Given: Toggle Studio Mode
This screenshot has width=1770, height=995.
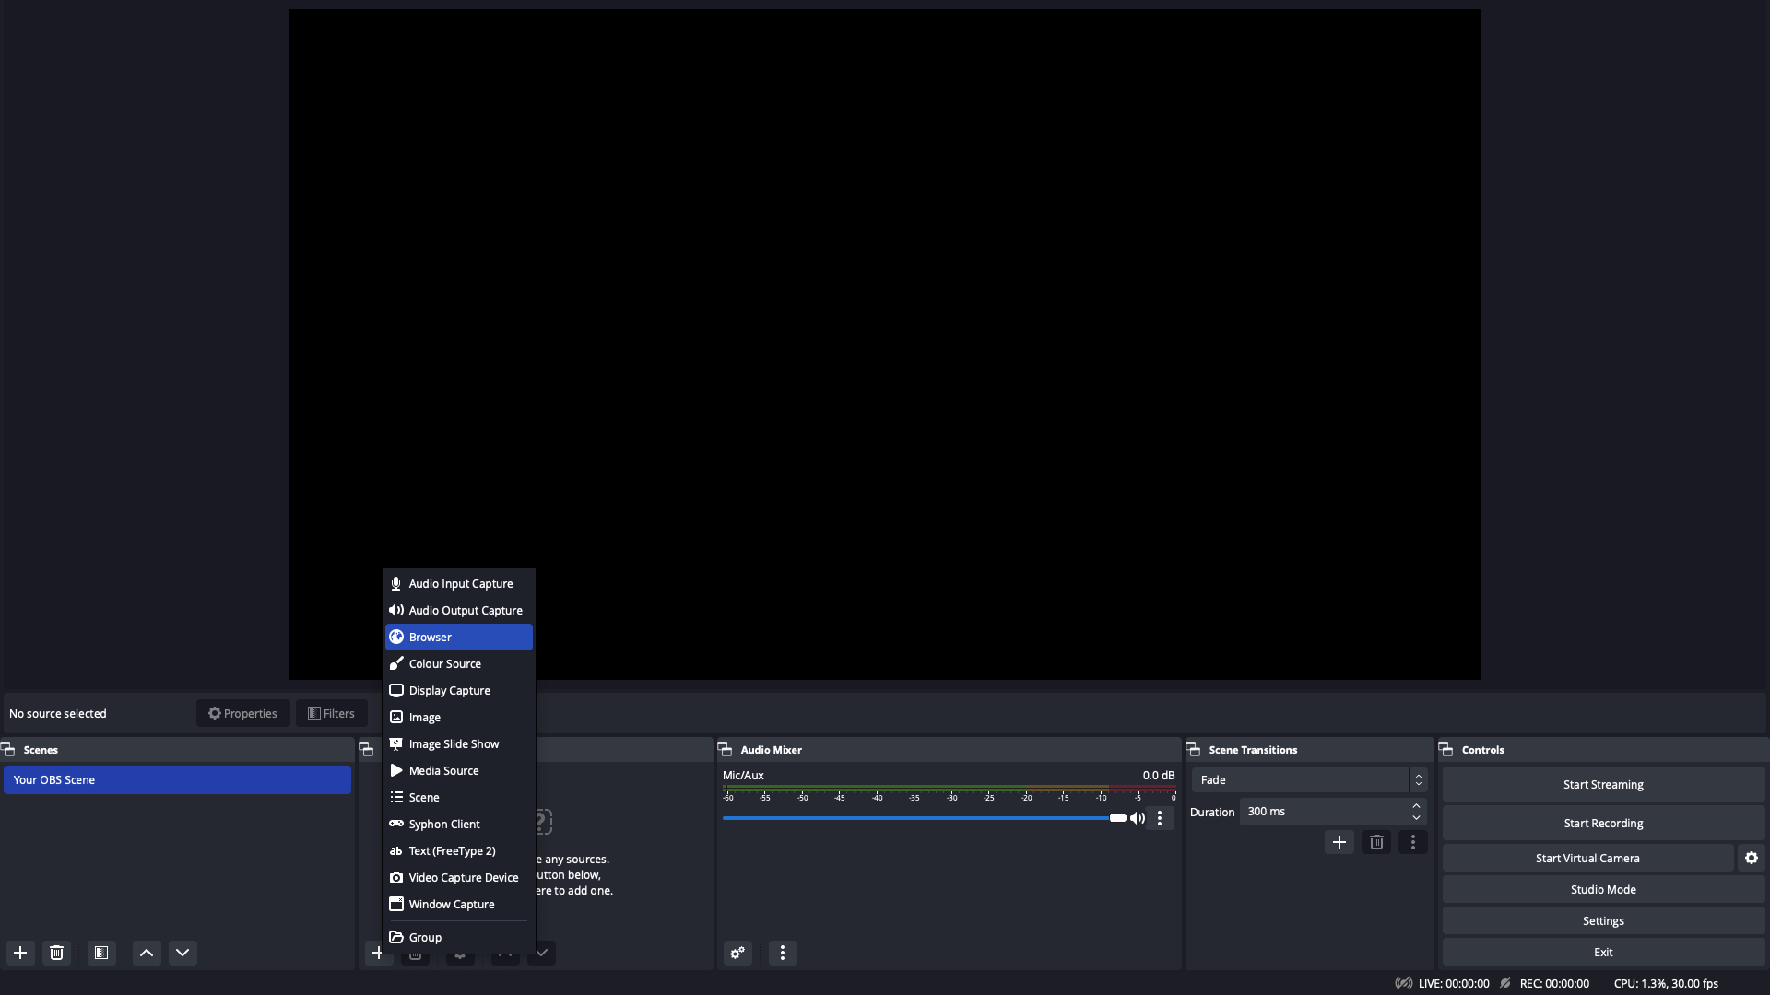Looking at the screenshot, I should (1603, 889).
